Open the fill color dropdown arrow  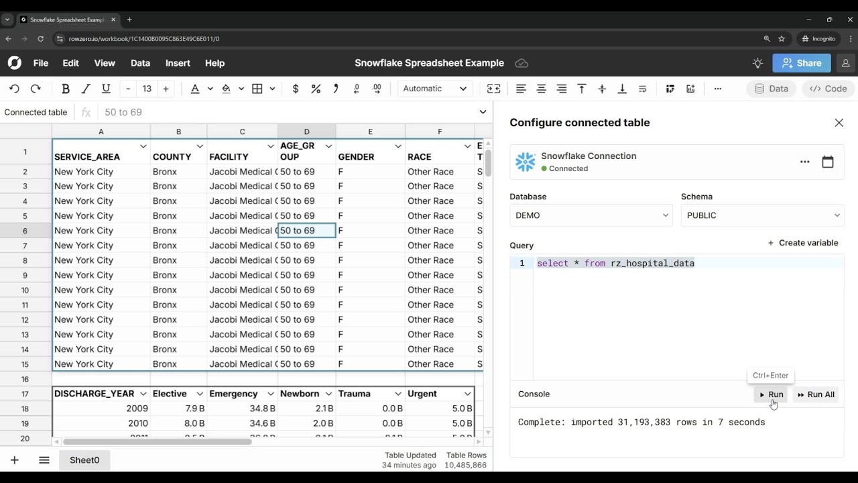coord(241,89)
